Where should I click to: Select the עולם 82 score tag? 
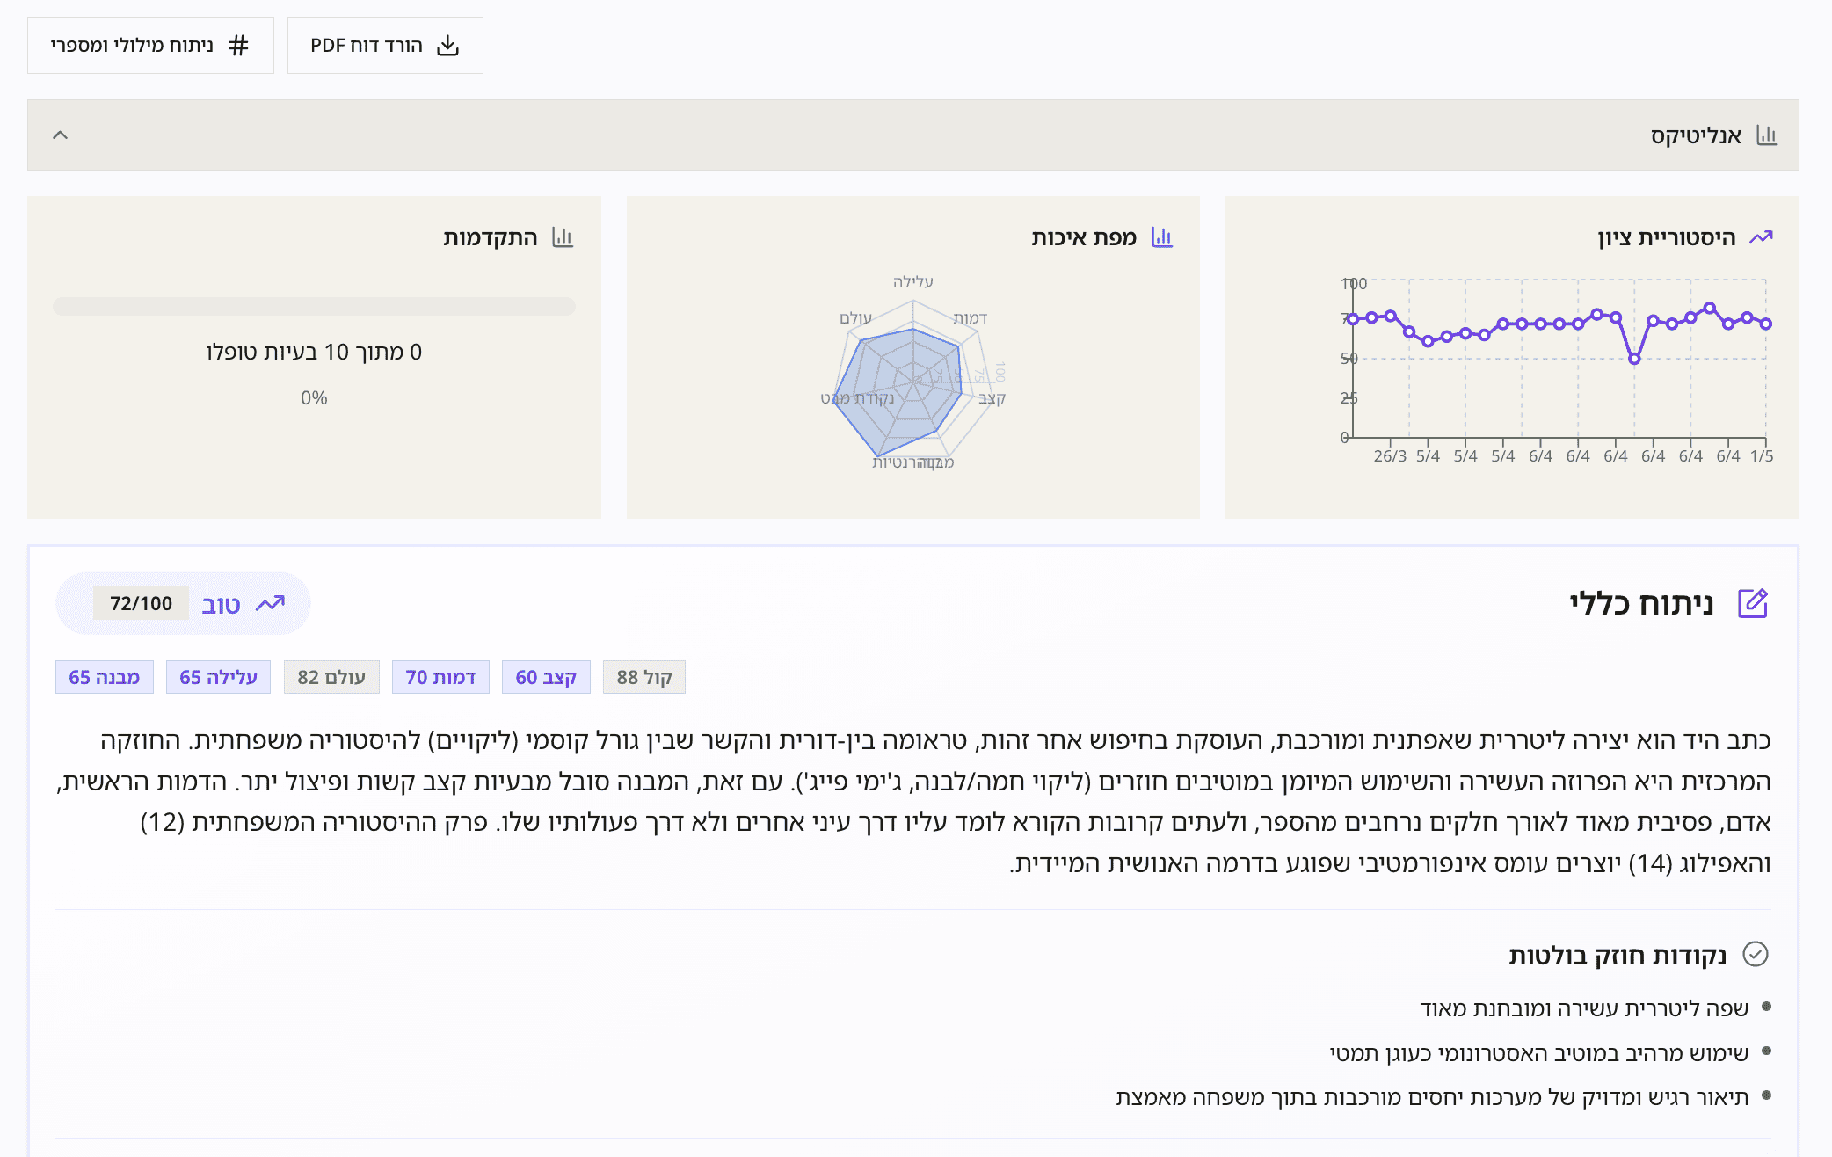pyautogui.click(x=331, y=677)
